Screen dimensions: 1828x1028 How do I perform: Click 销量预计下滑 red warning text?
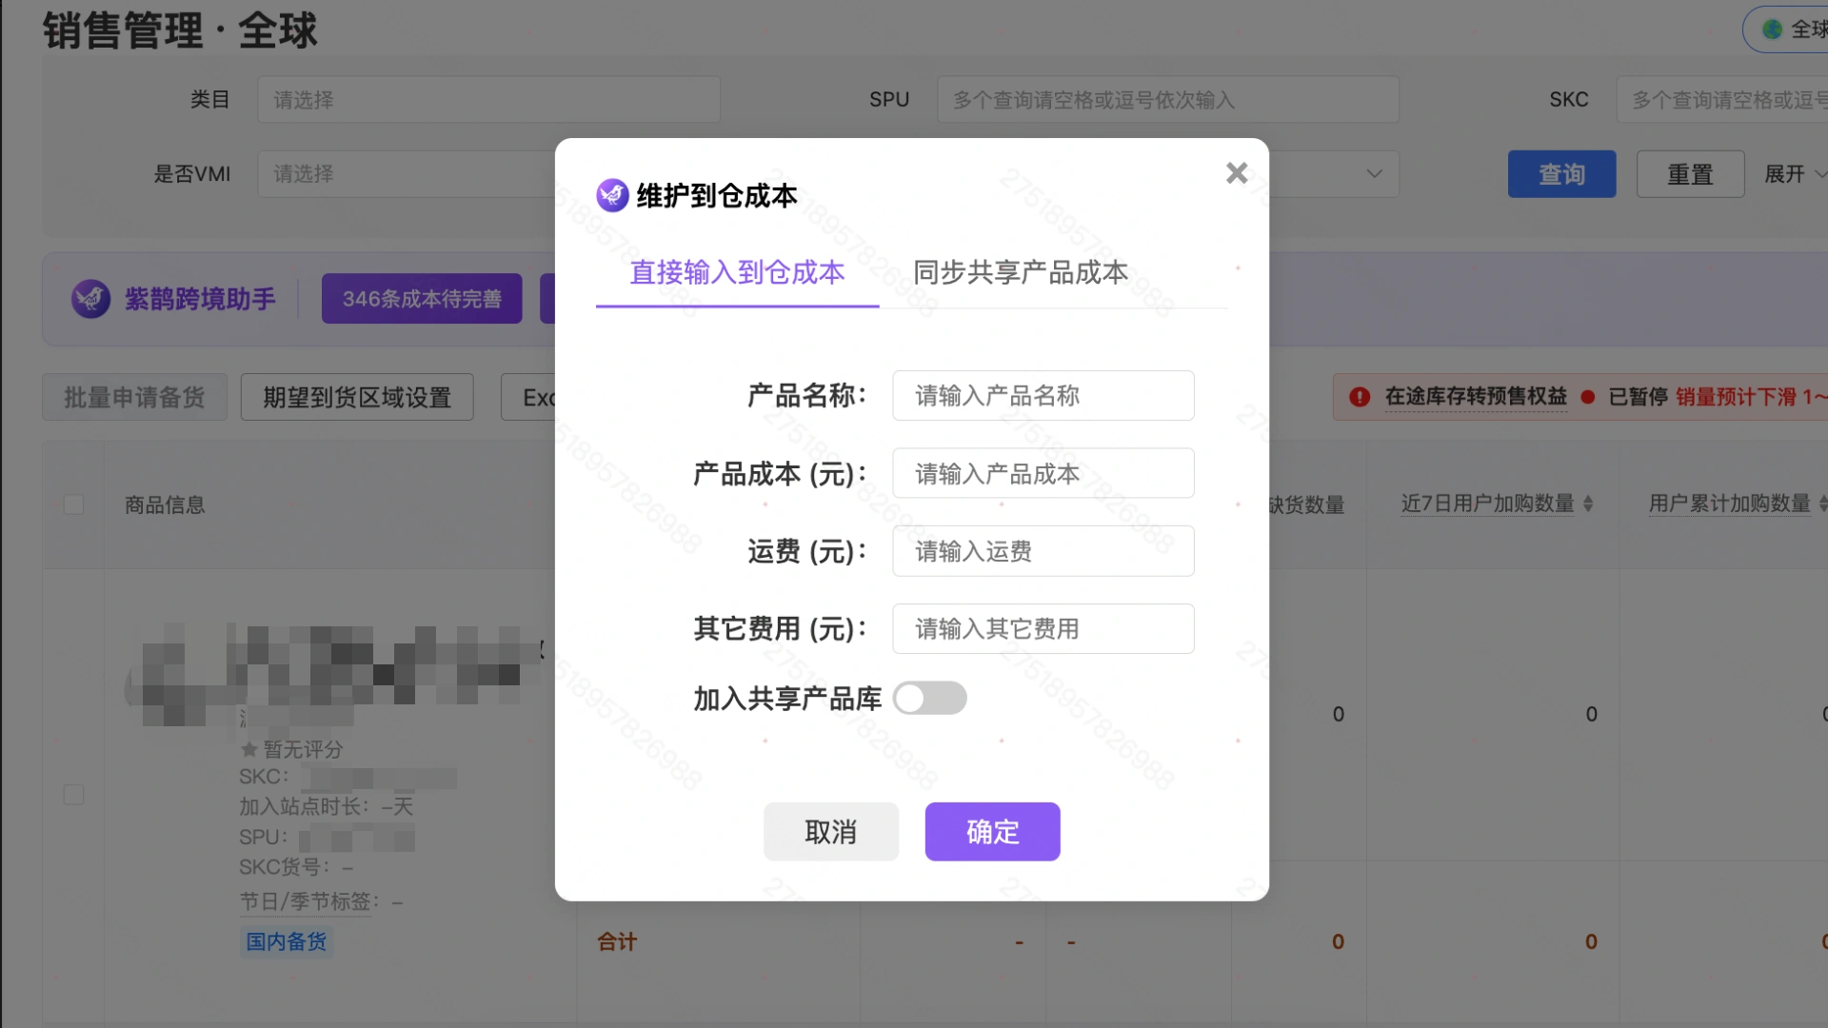pos(1750,397)
